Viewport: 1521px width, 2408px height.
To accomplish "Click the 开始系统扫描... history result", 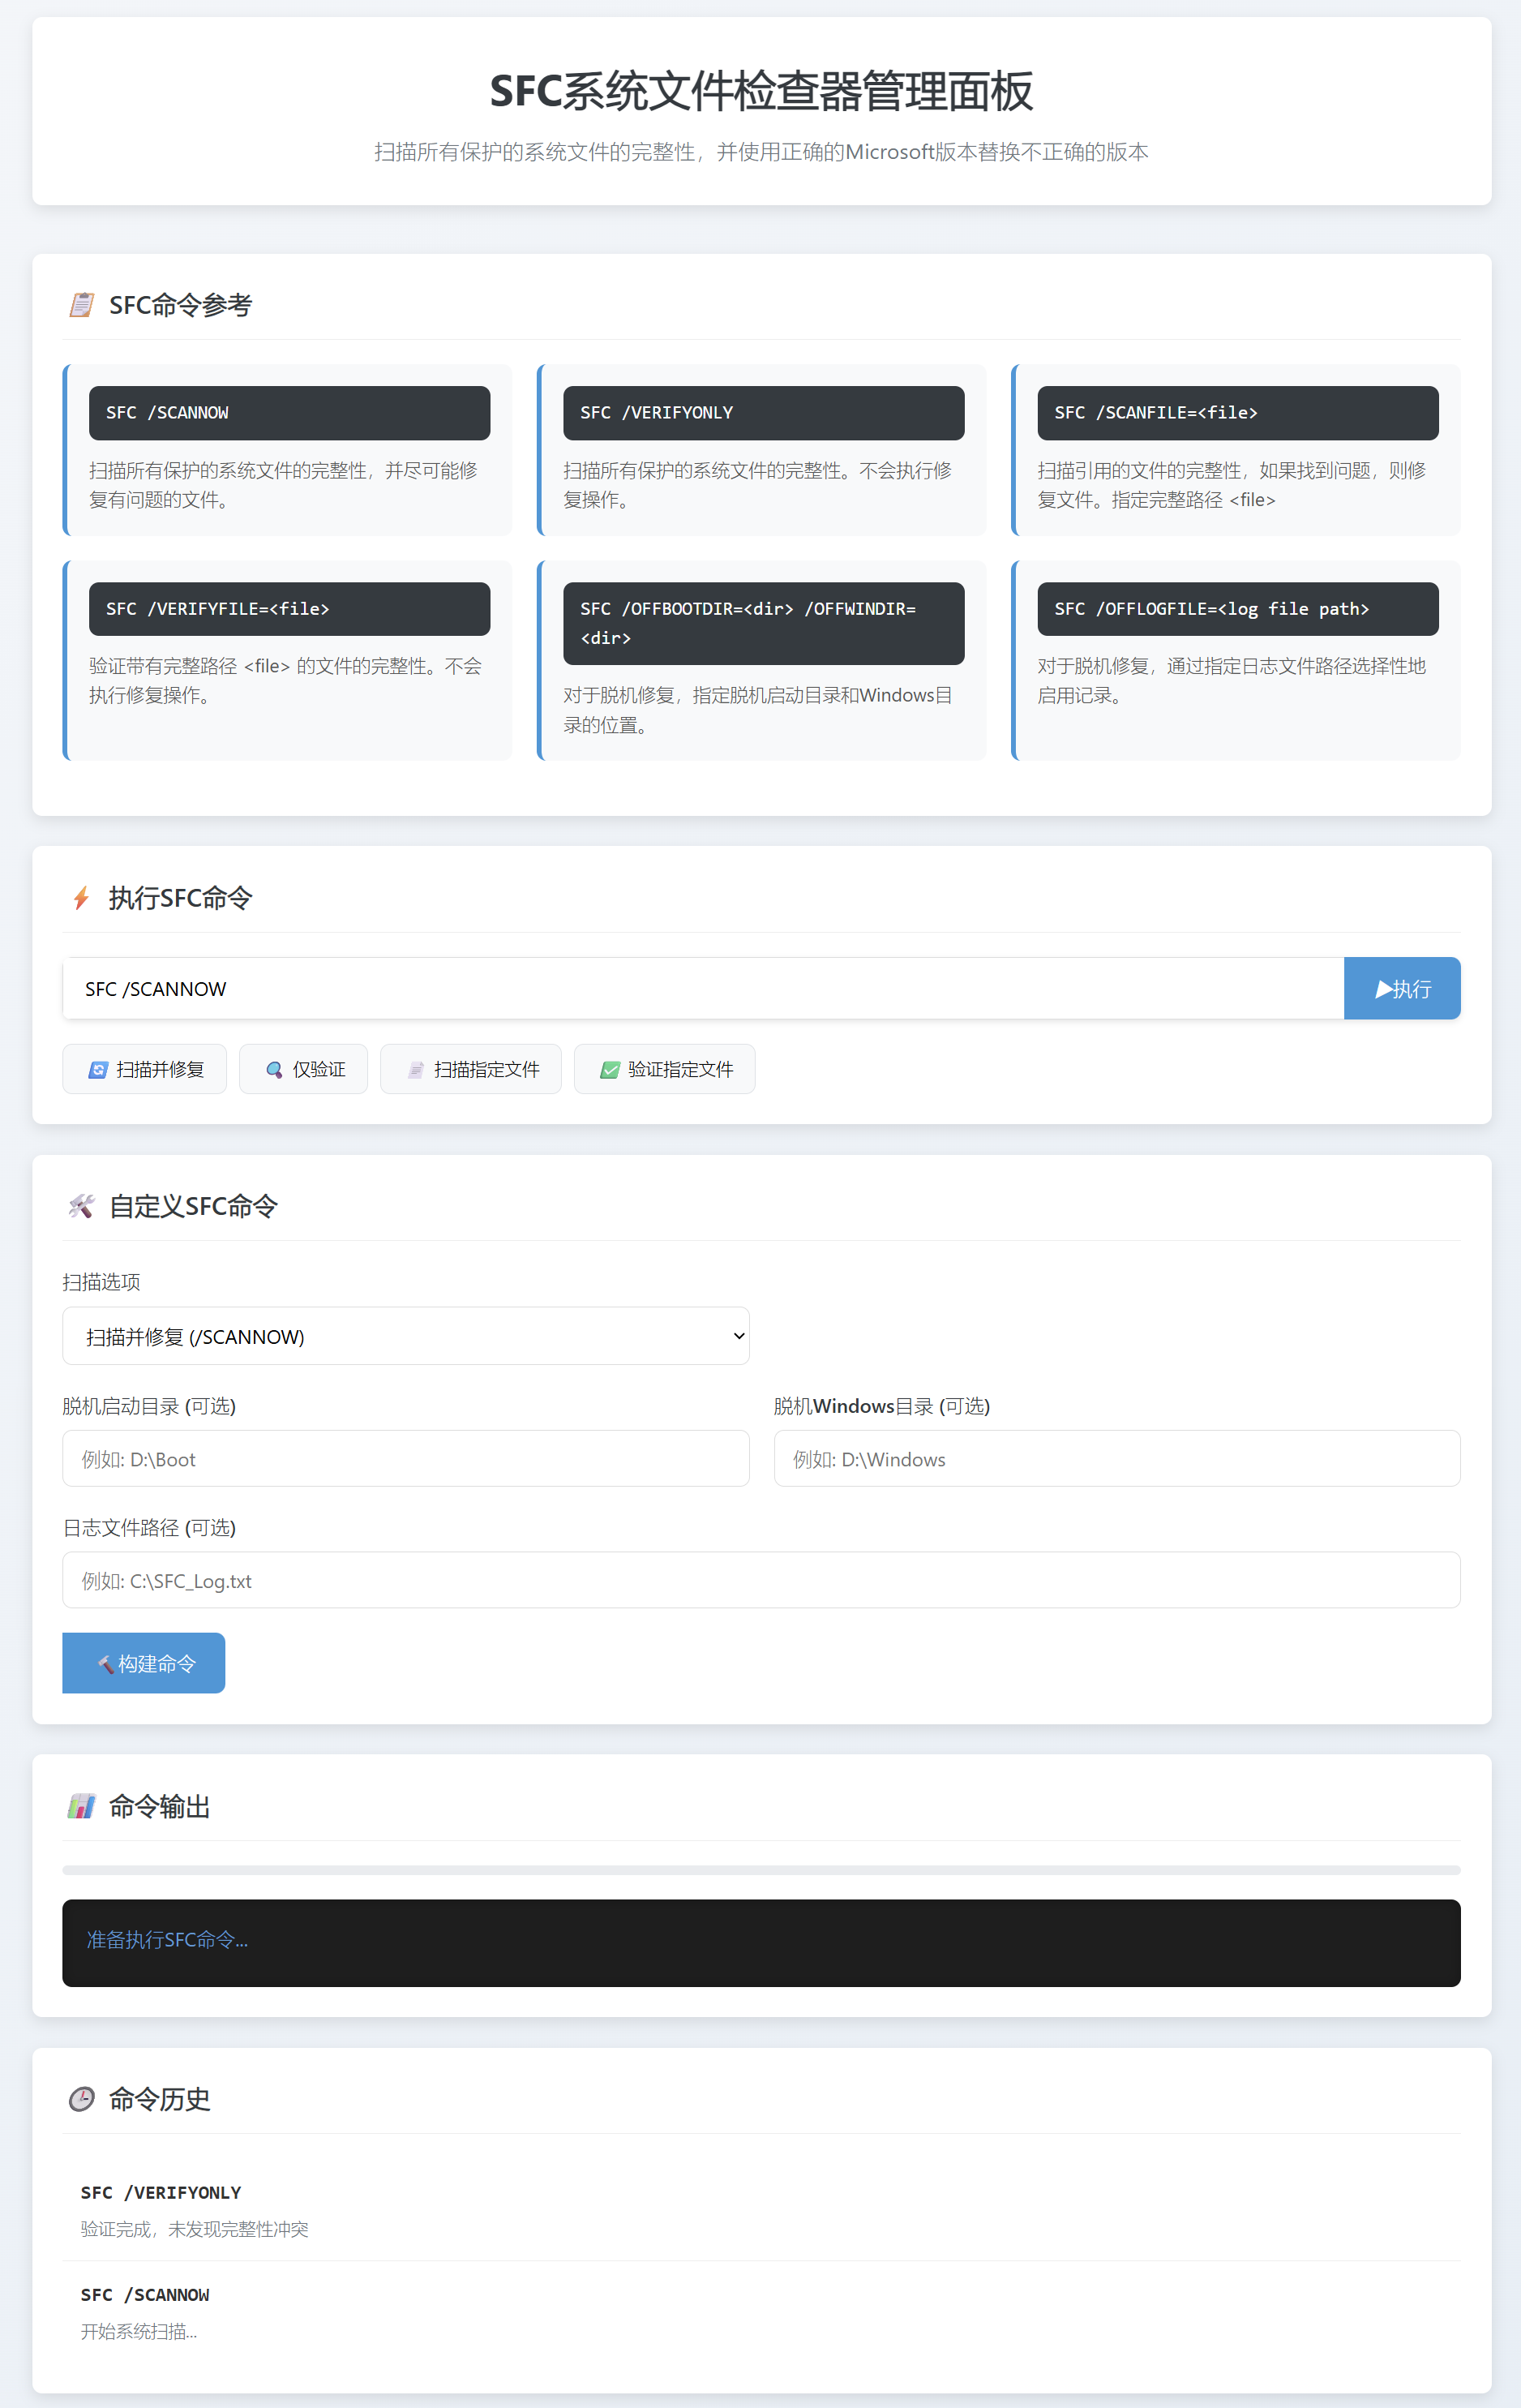I will point(139,2331).
